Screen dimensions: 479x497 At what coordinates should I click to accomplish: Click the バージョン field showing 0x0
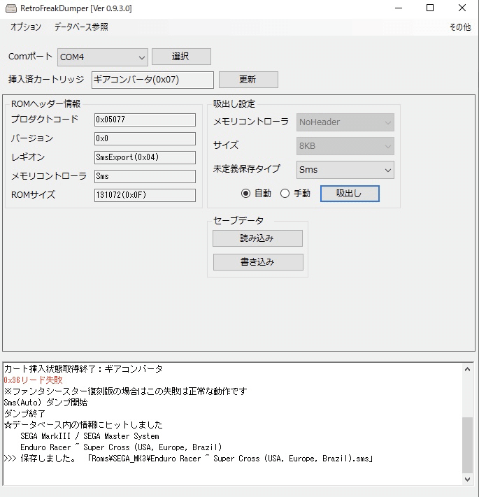click(145, 138)
